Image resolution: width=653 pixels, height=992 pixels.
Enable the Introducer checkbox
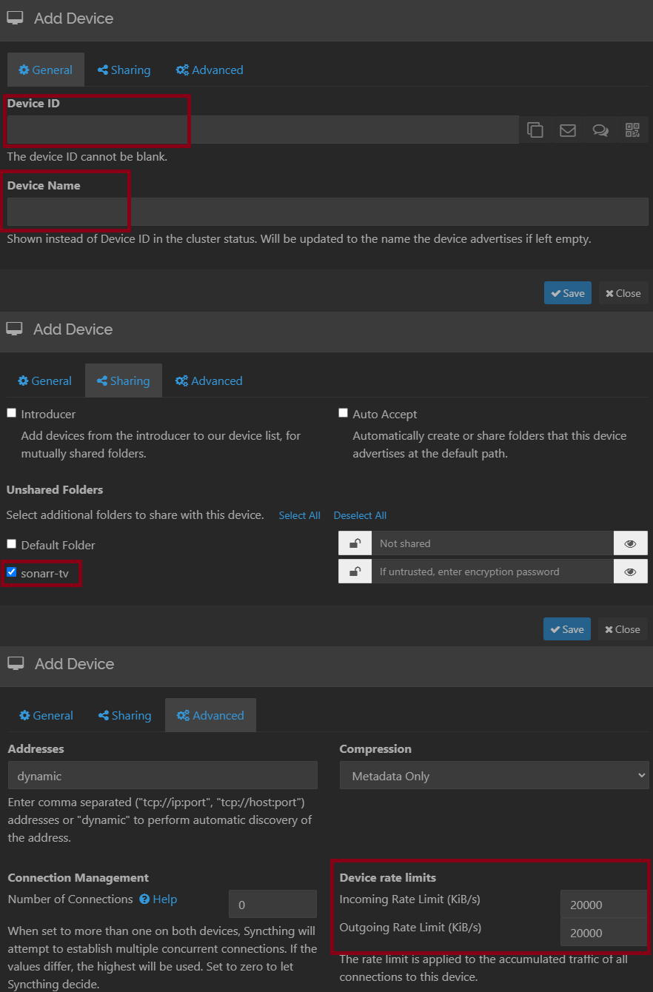click(11, 413)
